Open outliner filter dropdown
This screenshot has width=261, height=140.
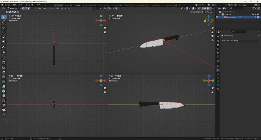pyautogui.click(x=254, y=8)
